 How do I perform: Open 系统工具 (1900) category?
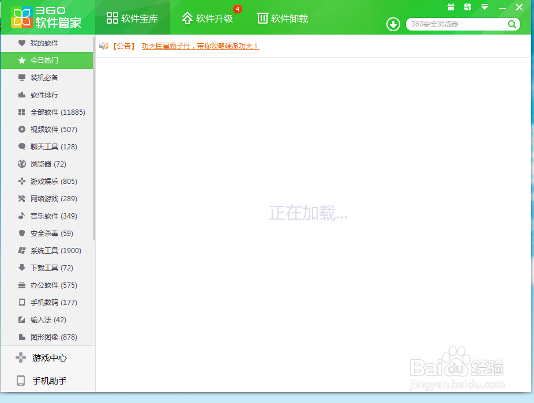(47, 251)
